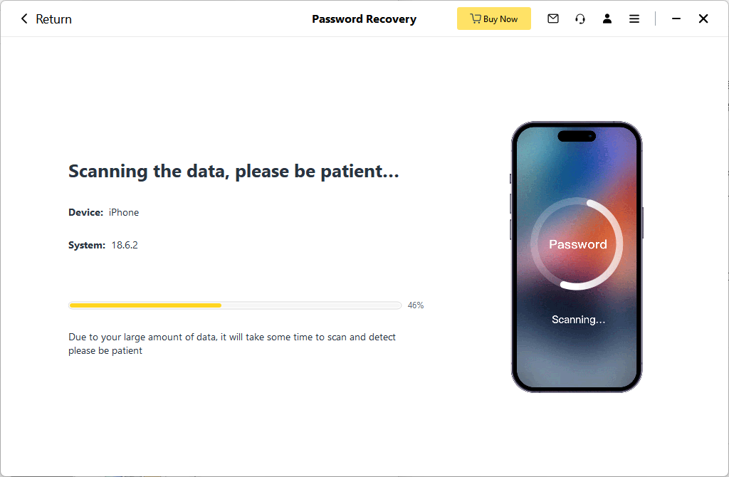Click the yellow scan progress bar
The image size is (729, 477).
(x=145, y=305)
